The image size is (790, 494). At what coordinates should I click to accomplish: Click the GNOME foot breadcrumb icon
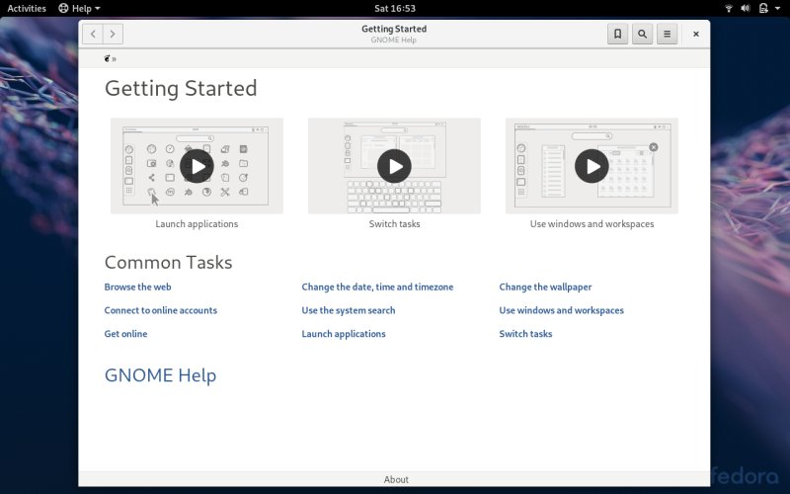tap(107, 58)
